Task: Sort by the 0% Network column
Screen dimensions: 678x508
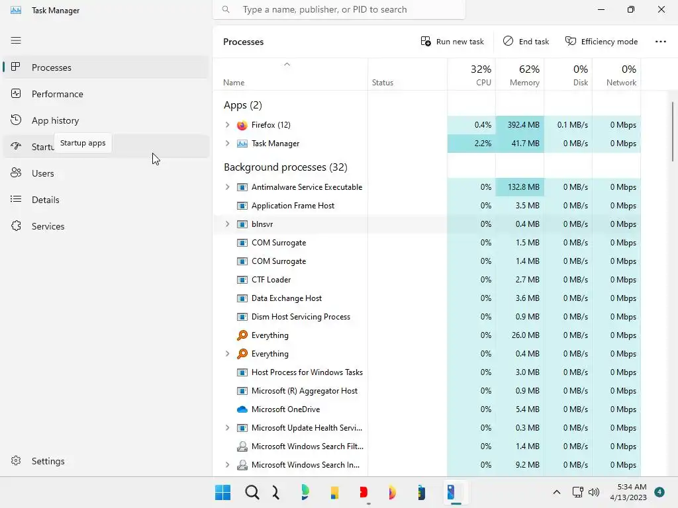Action: (x=616, y=75)
